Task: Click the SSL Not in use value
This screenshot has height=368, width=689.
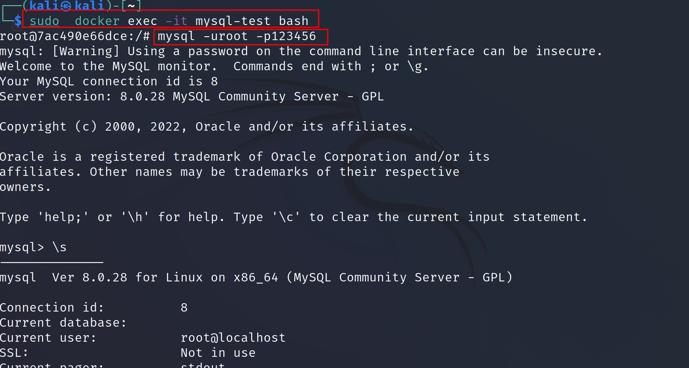Action: 218,353
